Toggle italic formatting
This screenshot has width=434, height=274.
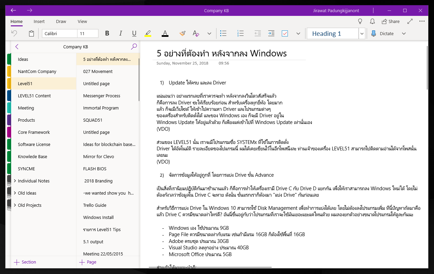pos(121,33)
